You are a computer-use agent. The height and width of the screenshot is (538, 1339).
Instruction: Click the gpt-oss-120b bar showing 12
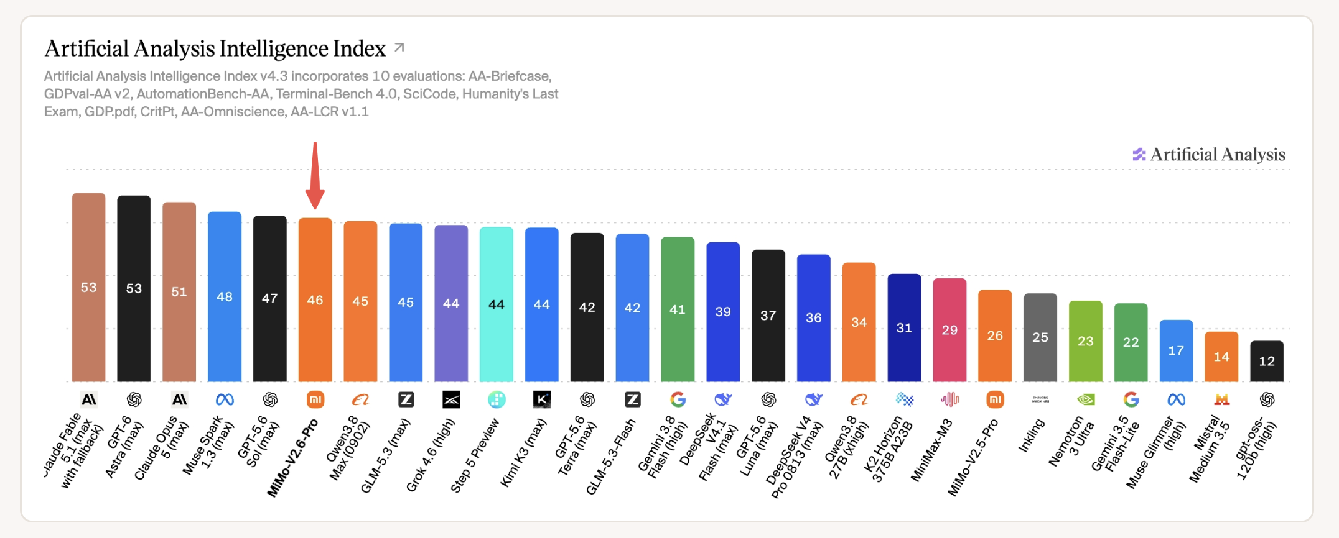pyautogui.click(x=1267, y=361)
